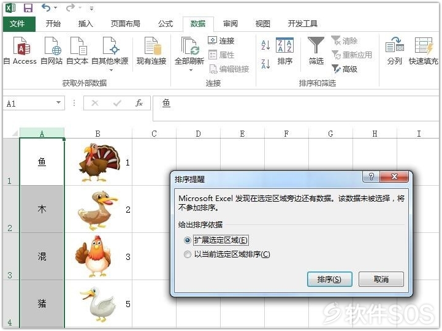Select column A header
442x331 pixels.
coord(42,133)
